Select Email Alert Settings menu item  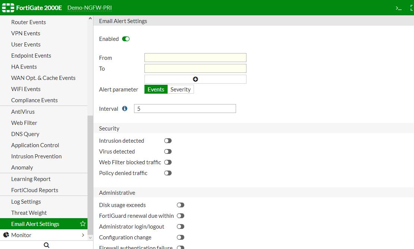(44, 224)
